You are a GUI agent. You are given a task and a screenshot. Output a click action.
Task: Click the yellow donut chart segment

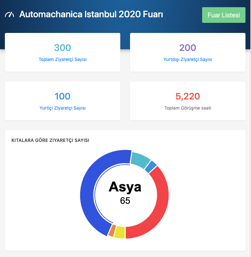120,232
